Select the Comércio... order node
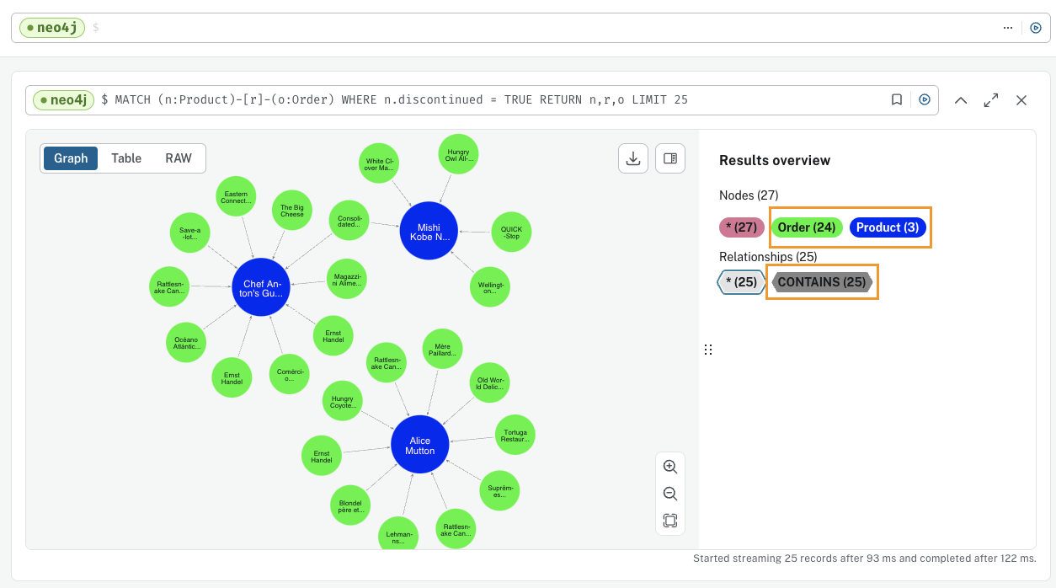Viewport: 1056px width, 588px height. [289, 374]
